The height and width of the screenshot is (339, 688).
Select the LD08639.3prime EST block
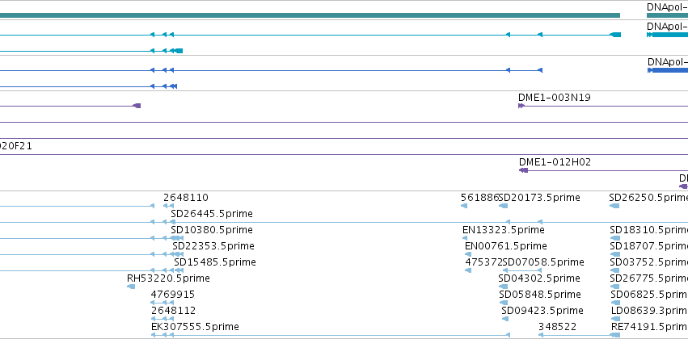pos(615,319)
